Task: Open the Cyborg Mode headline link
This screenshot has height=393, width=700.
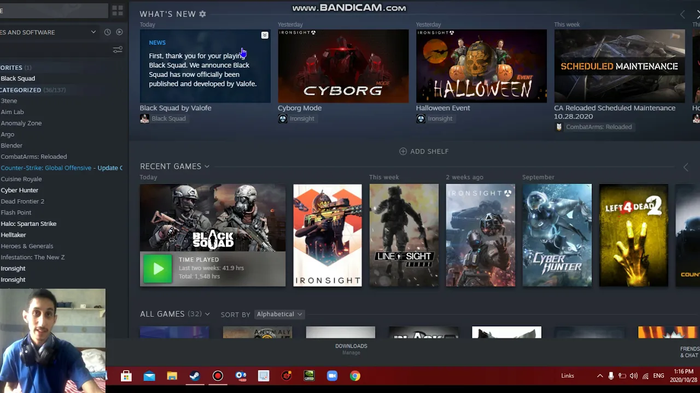Action: pyautogui.click(x=300, y=108)
